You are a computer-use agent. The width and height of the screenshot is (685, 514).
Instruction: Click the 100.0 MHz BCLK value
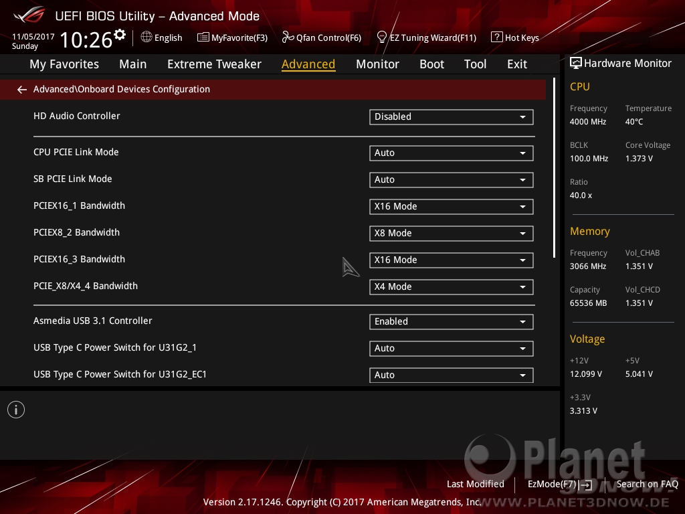[x=589, y=159]
